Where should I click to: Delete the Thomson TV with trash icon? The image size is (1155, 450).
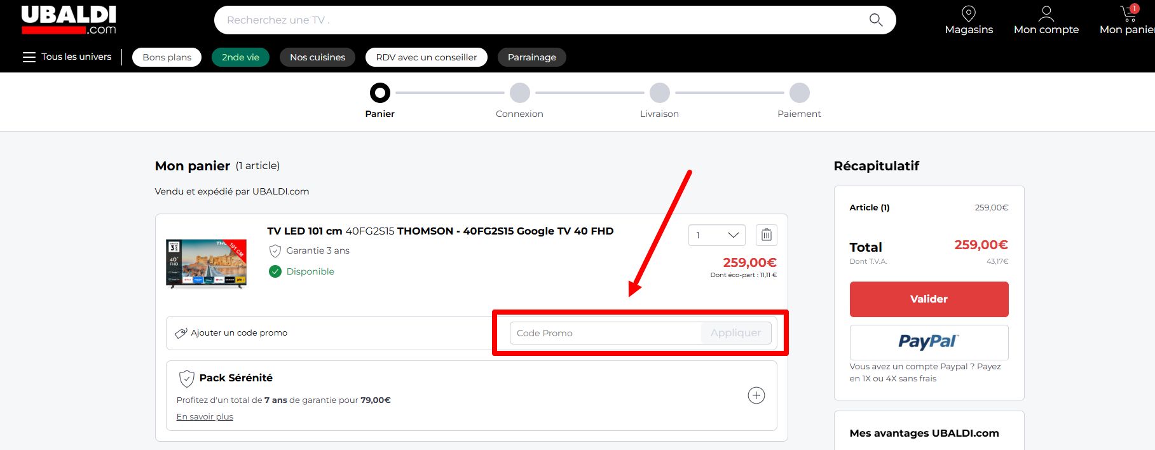[767, 235]
